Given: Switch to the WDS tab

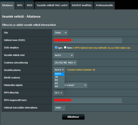Looking at the screenshot, I should coord(30,5).
